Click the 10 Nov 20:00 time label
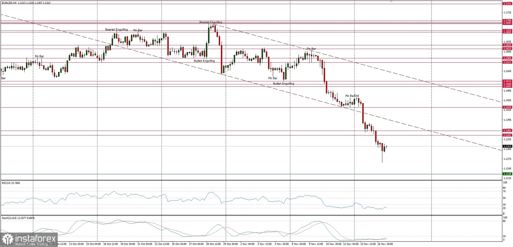 (333, 244)
